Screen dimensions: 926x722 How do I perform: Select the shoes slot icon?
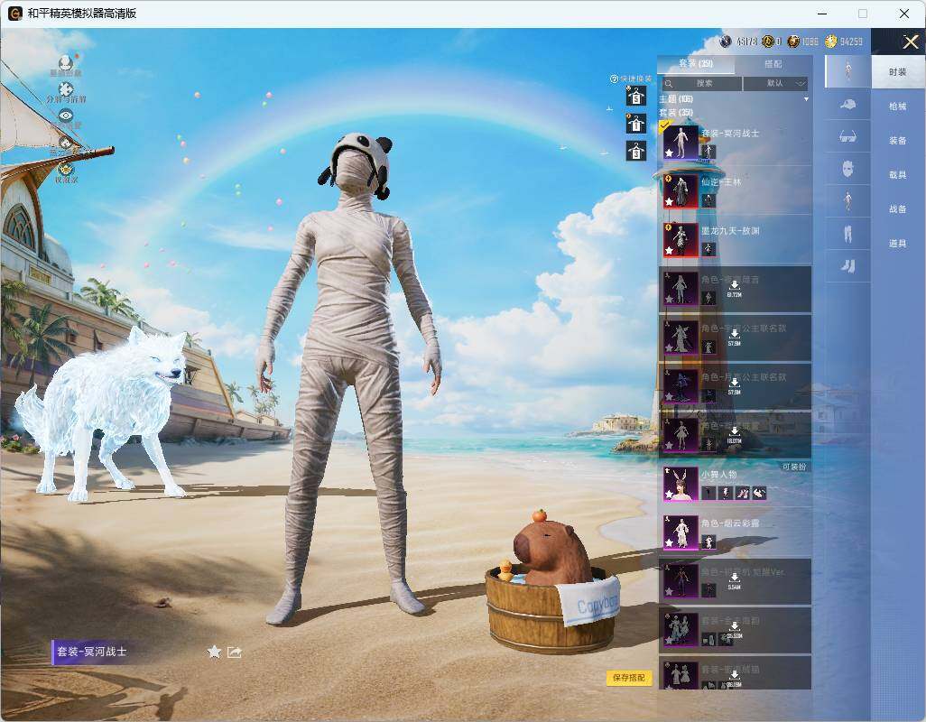847,266
